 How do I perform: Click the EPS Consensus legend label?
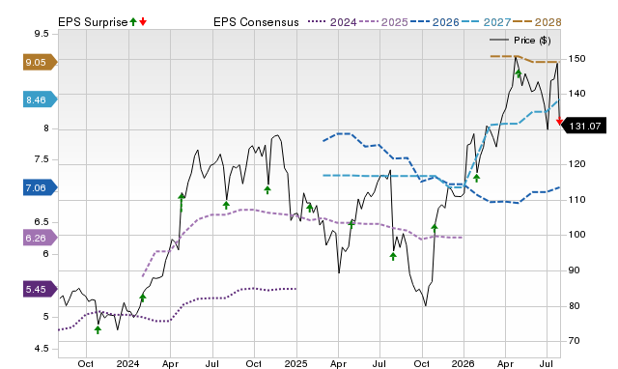[256, 22]
